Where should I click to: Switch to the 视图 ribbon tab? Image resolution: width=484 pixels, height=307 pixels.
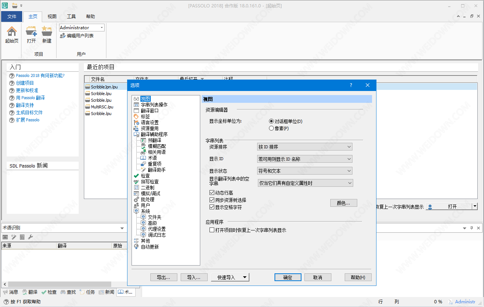point(52,17)
